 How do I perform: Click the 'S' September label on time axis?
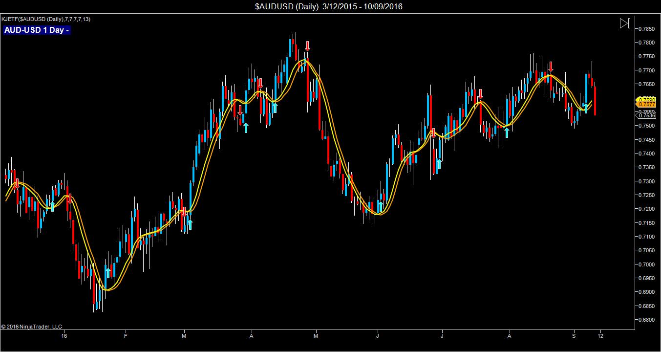pos(574,336)
